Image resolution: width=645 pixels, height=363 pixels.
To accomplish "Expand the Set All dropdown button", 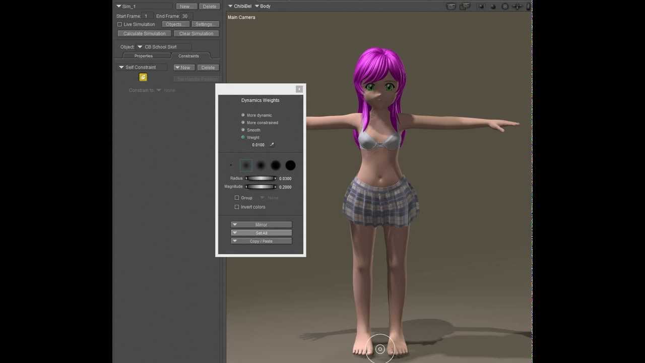I will pyautogui.click(x=261, y=233).
